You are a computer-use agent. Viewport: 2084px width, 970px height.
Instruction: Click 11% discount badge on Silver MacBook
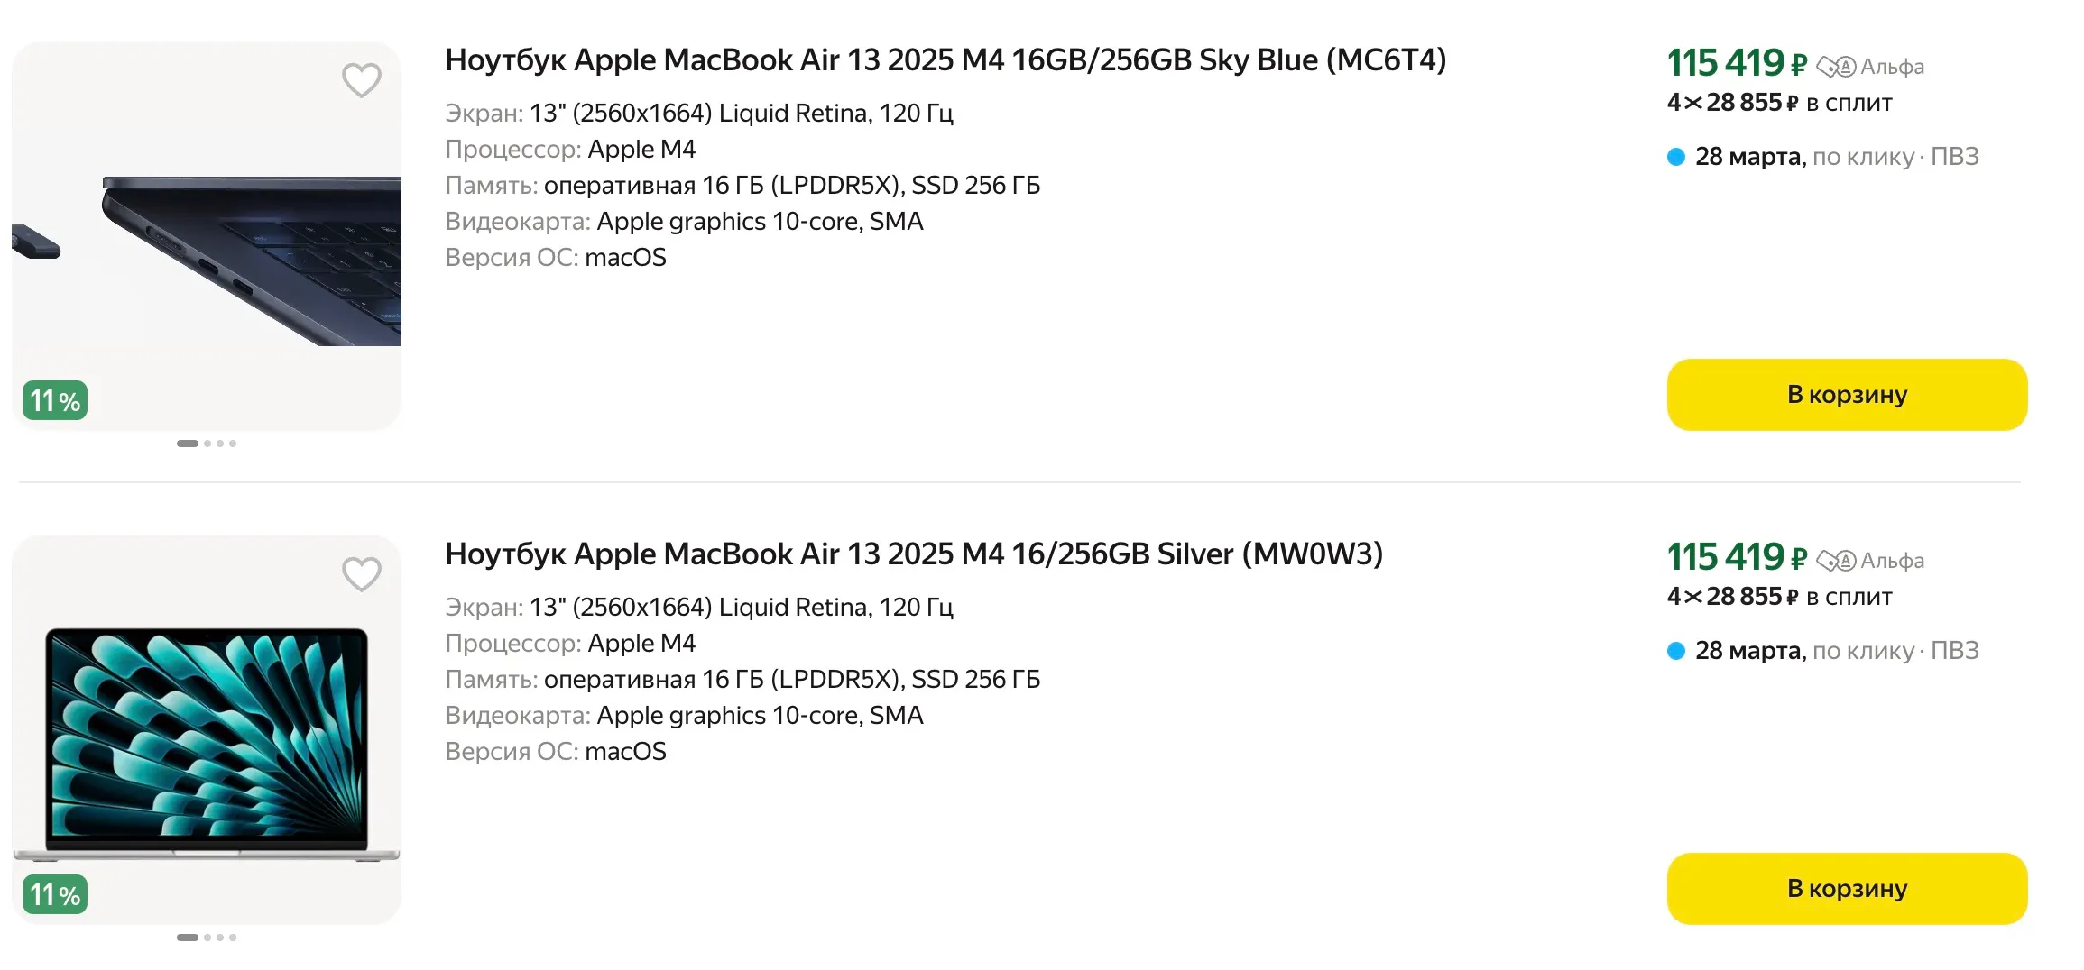55,894
